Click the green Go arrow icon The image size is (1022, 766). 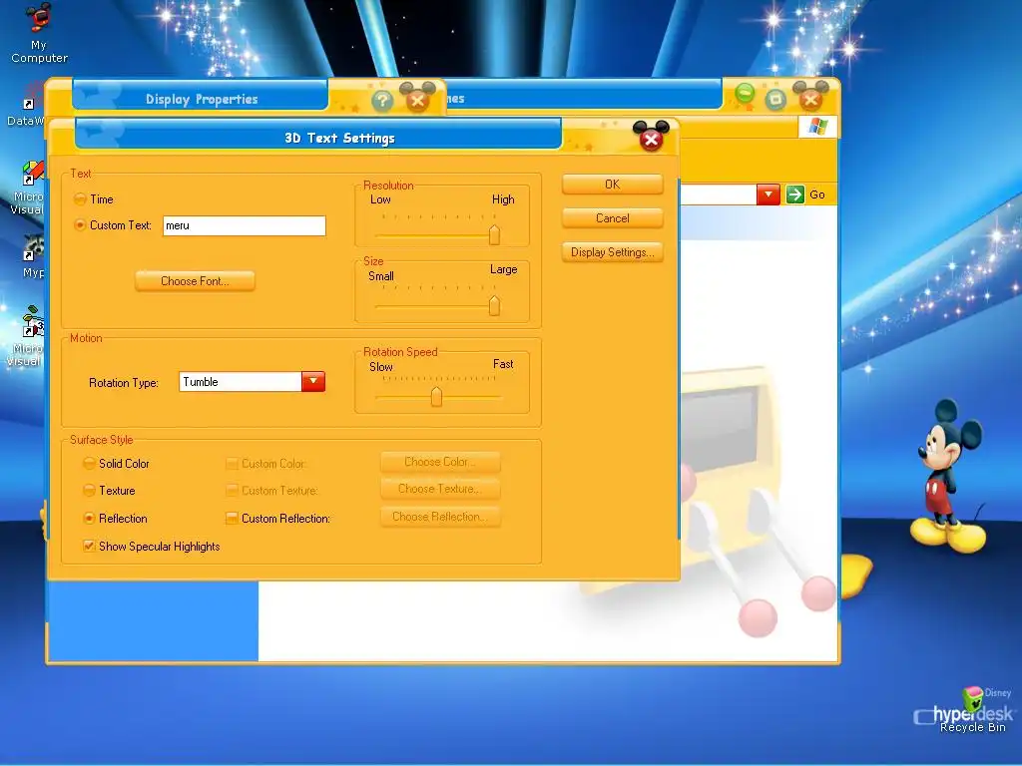(x=795, y=194)
